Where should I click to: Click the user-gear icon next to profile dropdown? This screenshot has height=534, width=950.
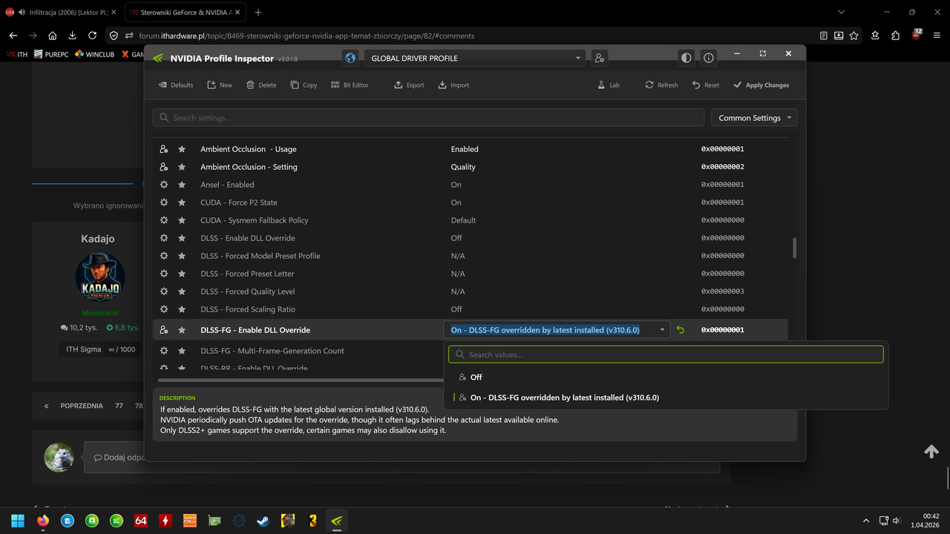click(599, 58)
